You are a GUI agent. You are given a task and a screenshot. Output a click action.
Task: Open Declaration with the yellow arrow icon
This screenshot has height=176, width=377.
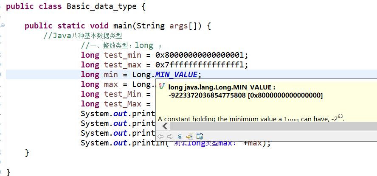[x=190, y=137]
